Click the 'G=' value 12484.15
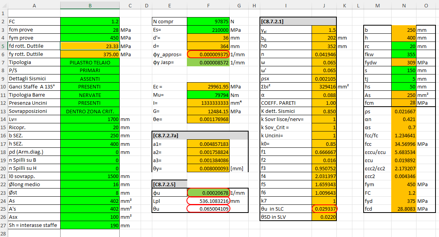Screen dimensions: 439x237 click(208, 111)
